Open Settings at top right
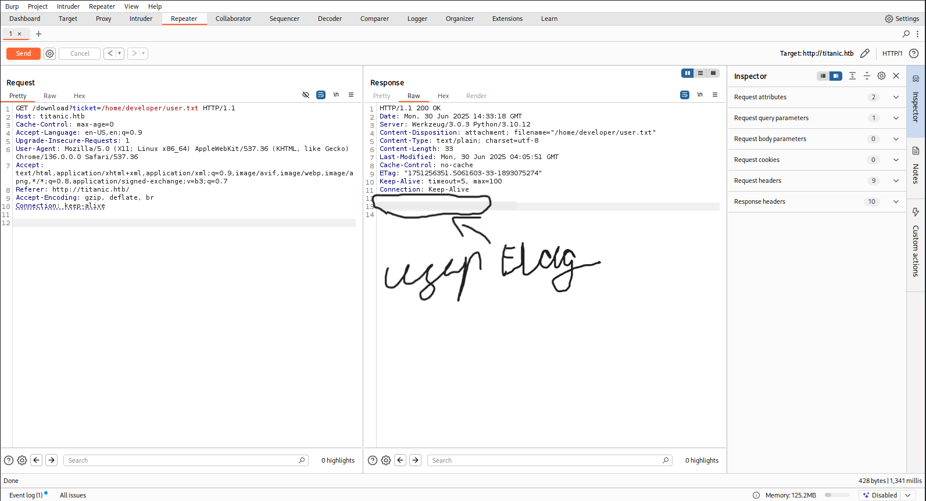This screenshot has width=926, height=501. 902,19
